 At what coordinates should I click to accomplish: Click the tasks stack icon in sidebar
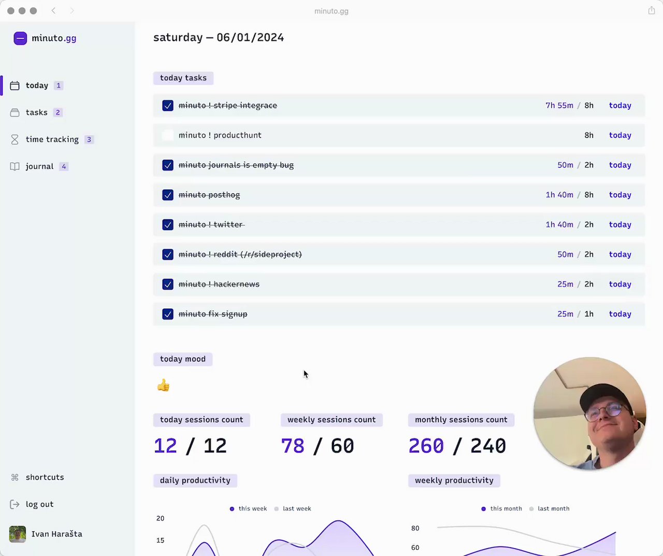(15, 112)
